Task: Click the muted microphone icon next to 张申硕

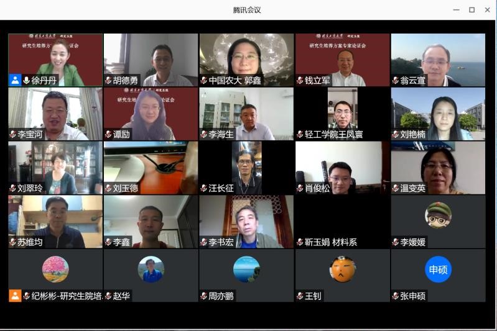Action: click(x=396, y=296)
